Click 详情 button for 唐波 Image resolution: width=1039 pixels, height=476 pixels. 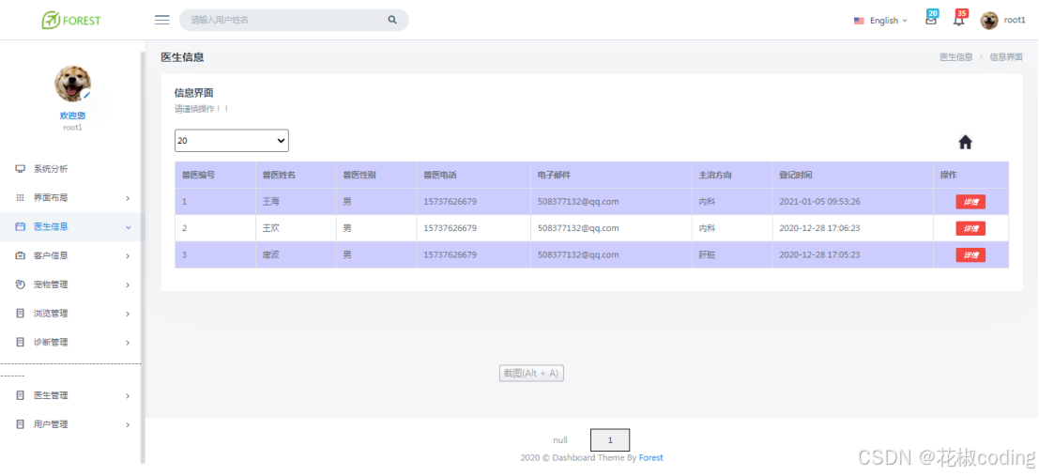tap(970, 255)
